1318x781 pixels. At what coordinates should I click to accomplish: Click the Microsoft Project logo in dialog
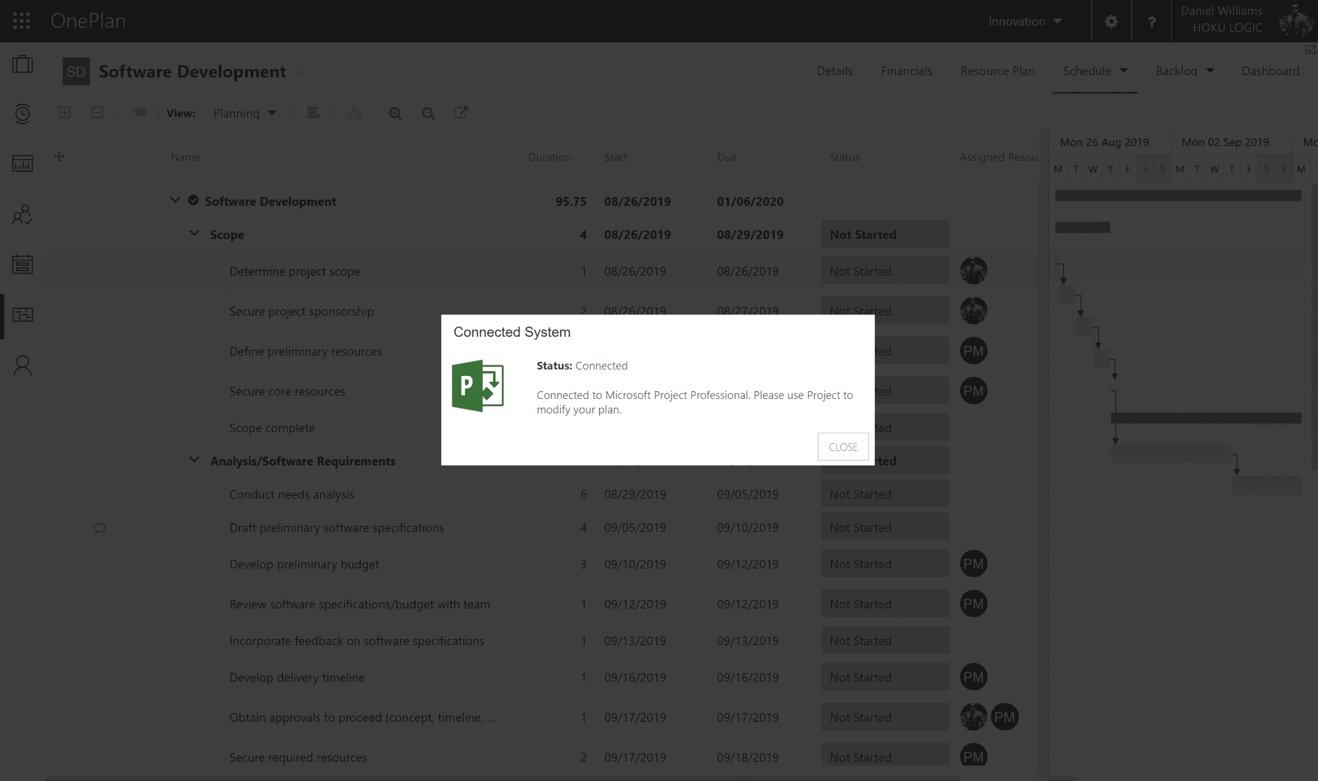478,386
